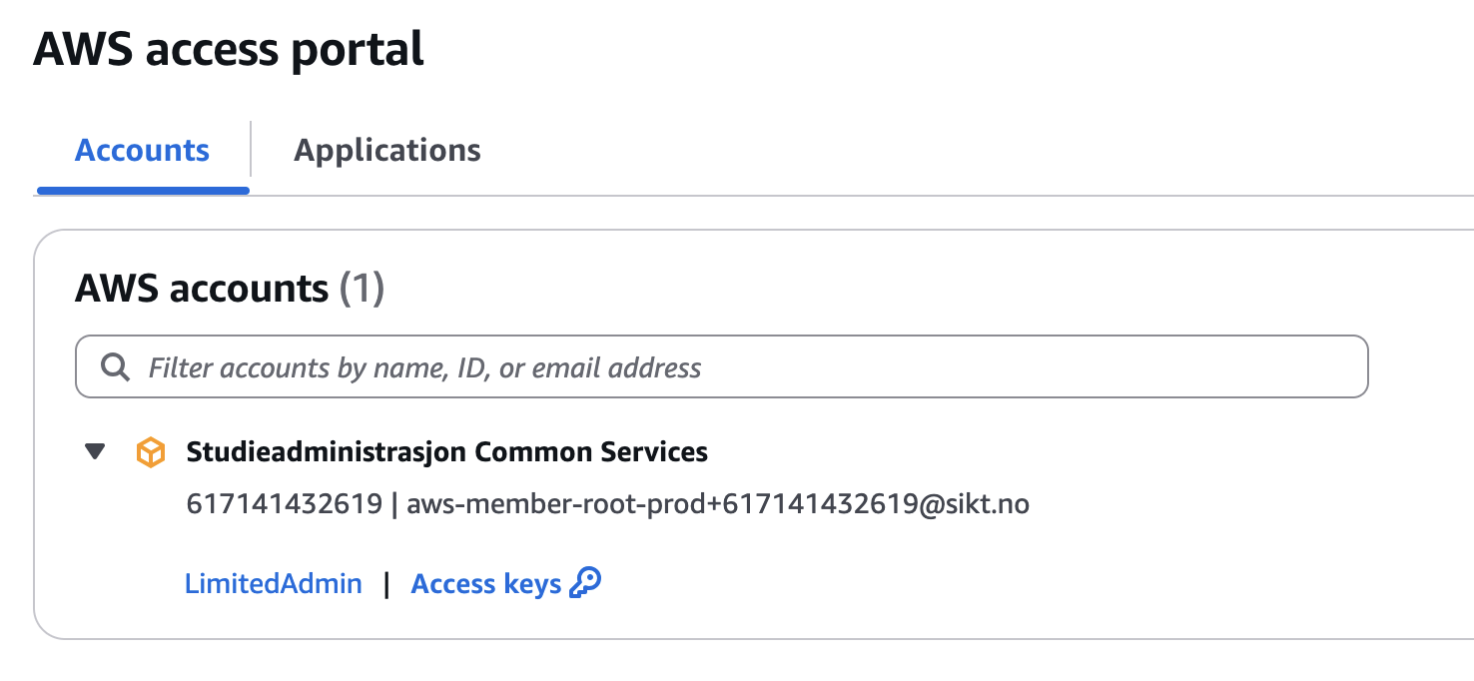
Task: Click the blue underline beneath Accounts tab
Action: (x=143, y=190)
